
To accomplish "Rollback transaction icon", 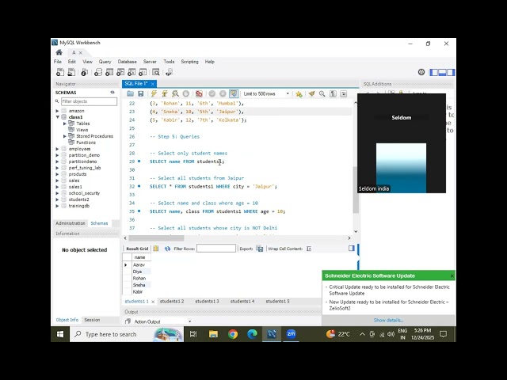I will 223,93.
